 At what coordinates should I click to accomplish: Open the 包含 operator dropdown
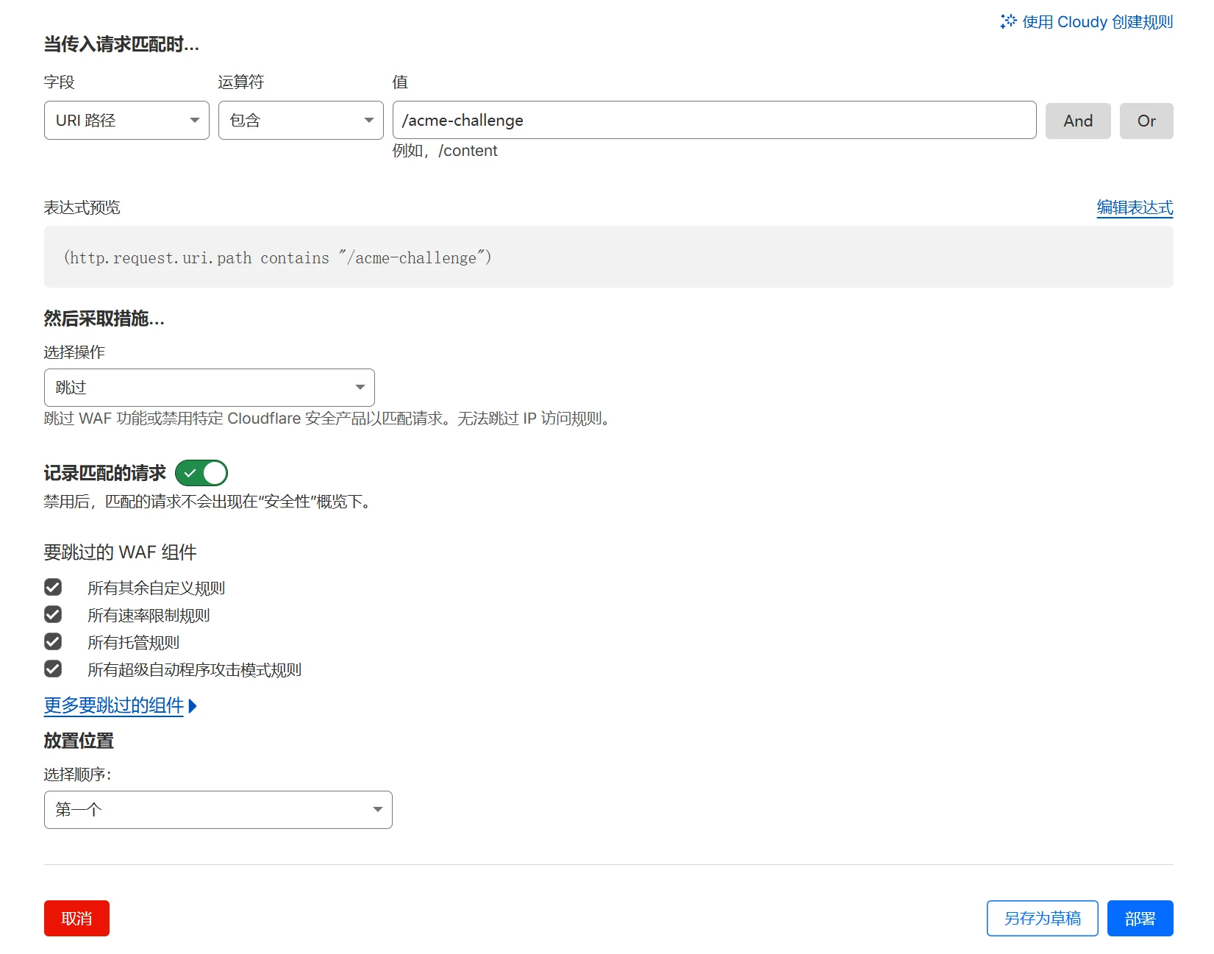pyautogui.click(x=301, y=121)
